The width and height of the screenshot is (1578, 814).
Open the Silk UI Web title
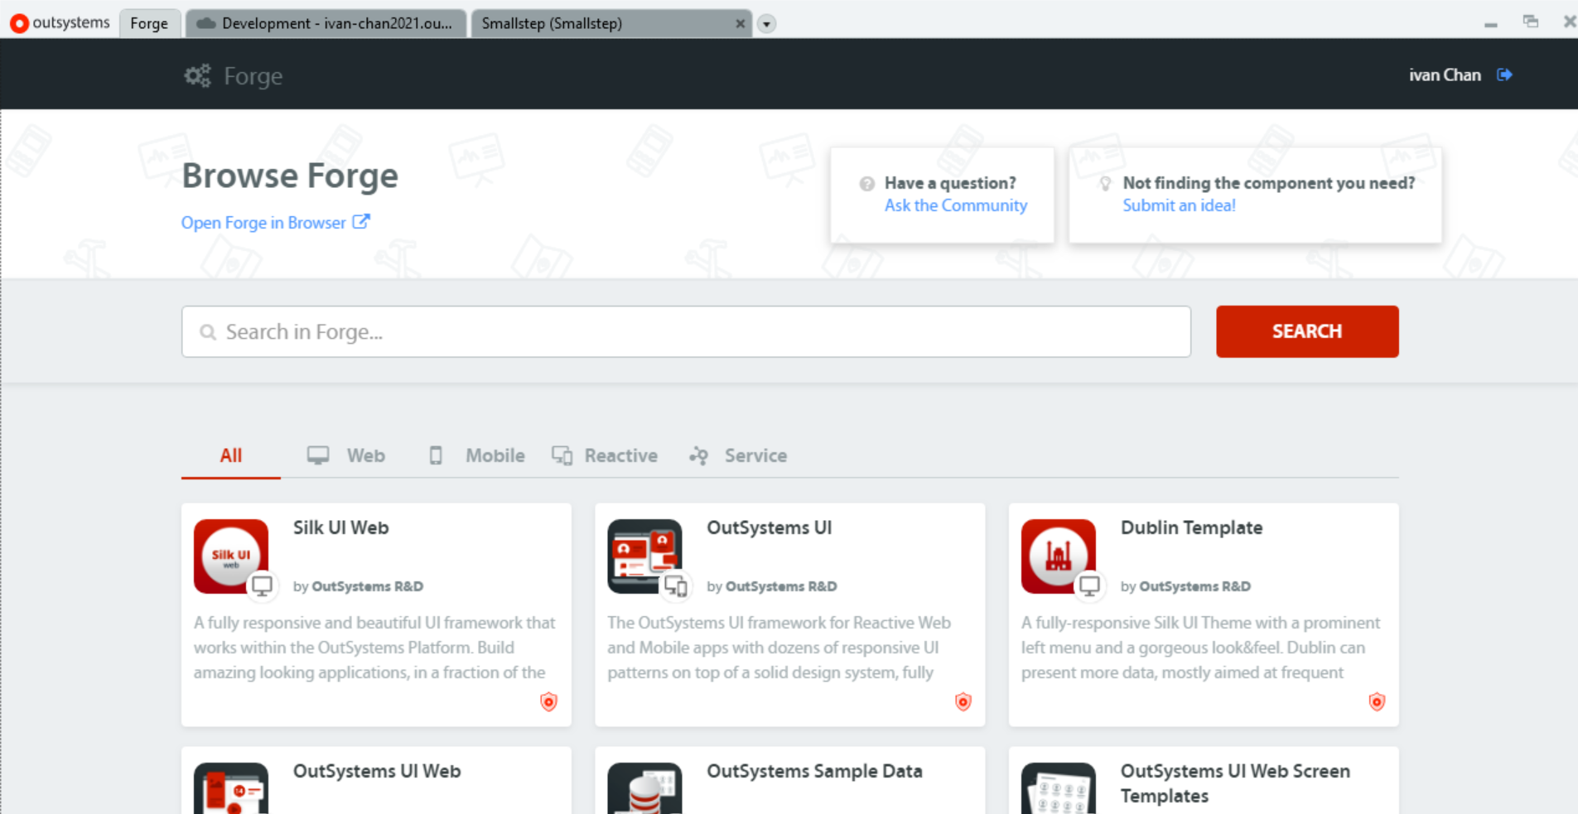click(x=340, y=527)
